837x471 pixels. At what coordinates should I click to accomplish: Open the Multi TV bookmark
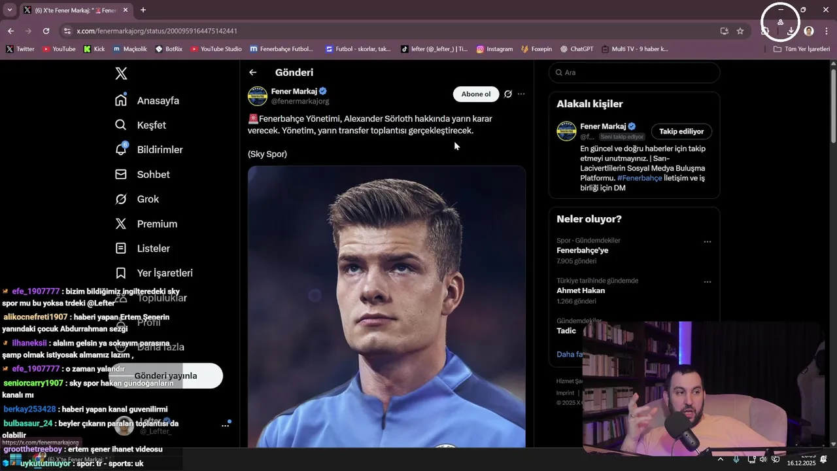point(635,49)
